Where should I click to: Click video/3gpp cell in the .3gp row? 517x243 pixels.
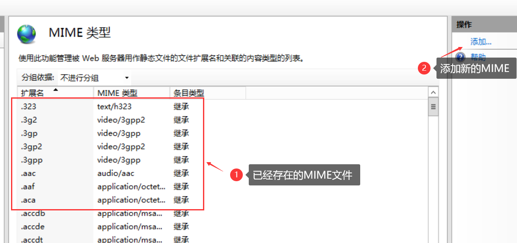click(119, 133)
